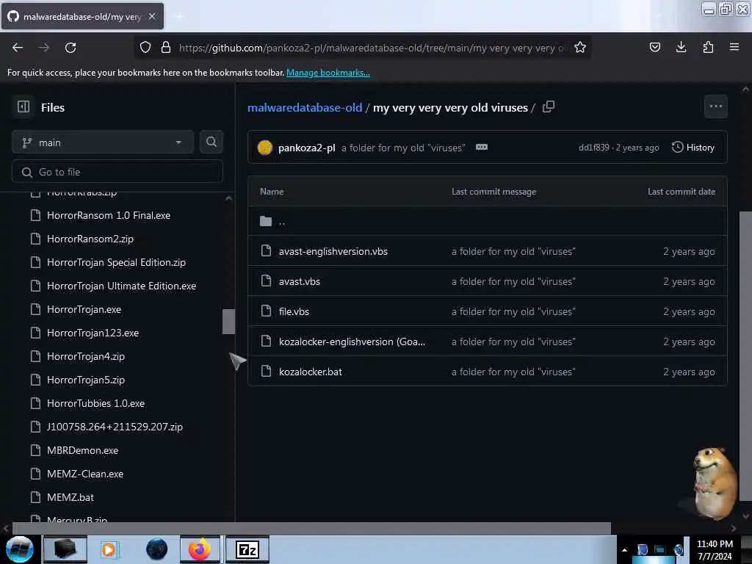The image size is (752, 564).
Task: Open the History button
Action: tap(693, 147)
